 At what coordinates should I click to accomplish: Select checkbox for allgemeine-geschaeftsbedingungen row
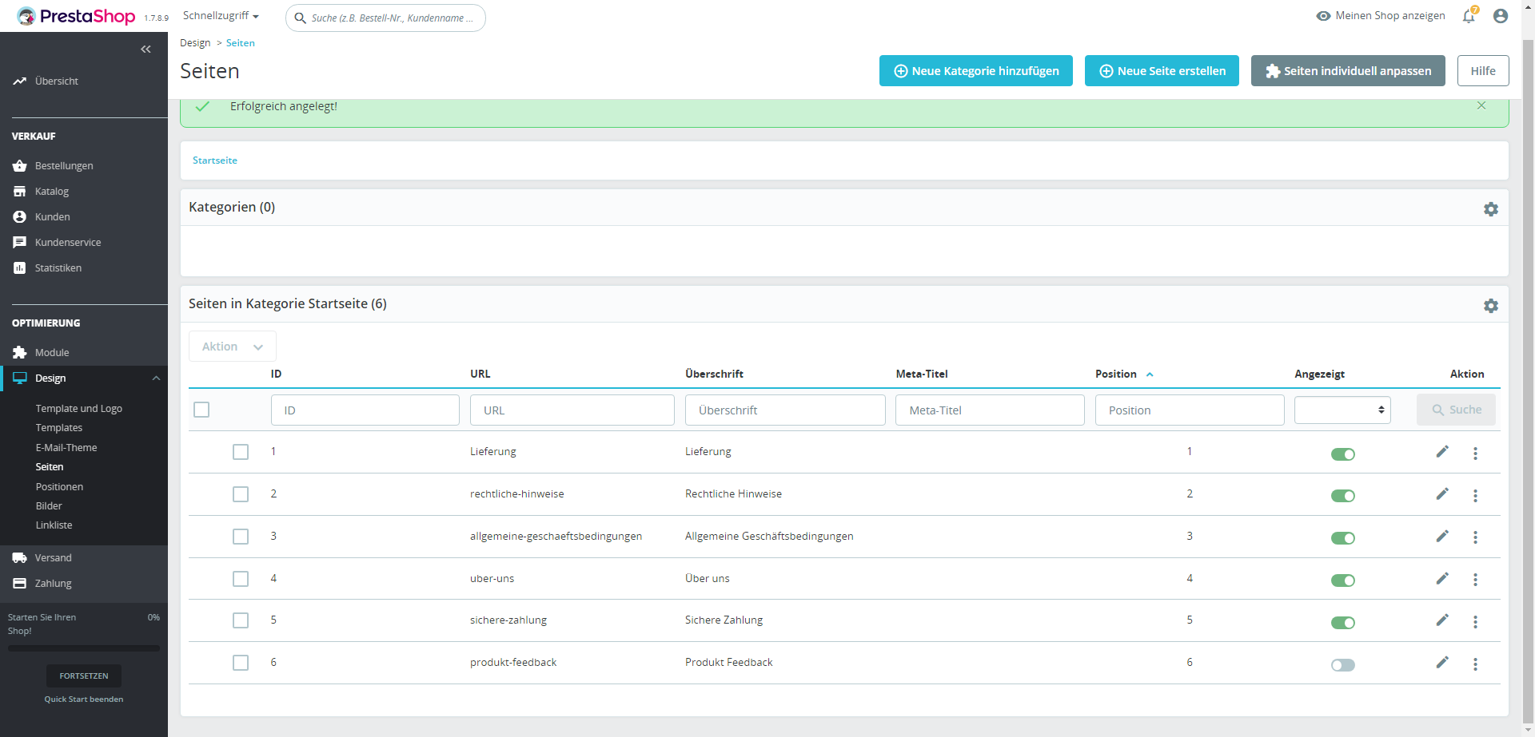[x=241, y=537]
